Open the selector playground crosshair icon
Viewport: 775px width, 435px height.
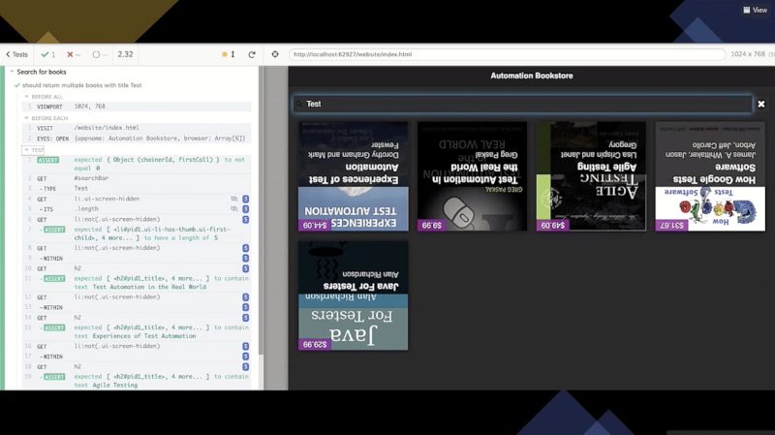tap(275, 54)
